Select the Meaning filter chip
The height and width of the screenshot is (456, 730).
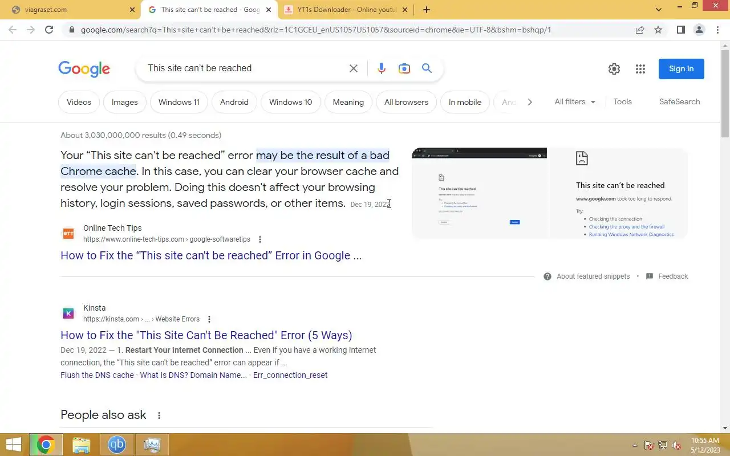point(348,102)
